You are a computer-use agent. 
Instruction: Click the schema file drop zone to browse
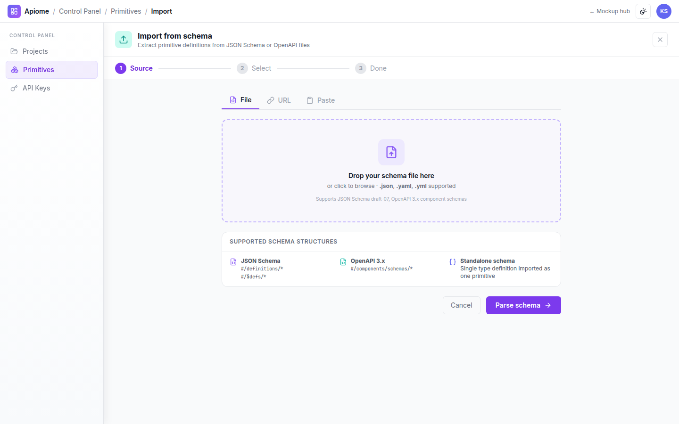391,171
